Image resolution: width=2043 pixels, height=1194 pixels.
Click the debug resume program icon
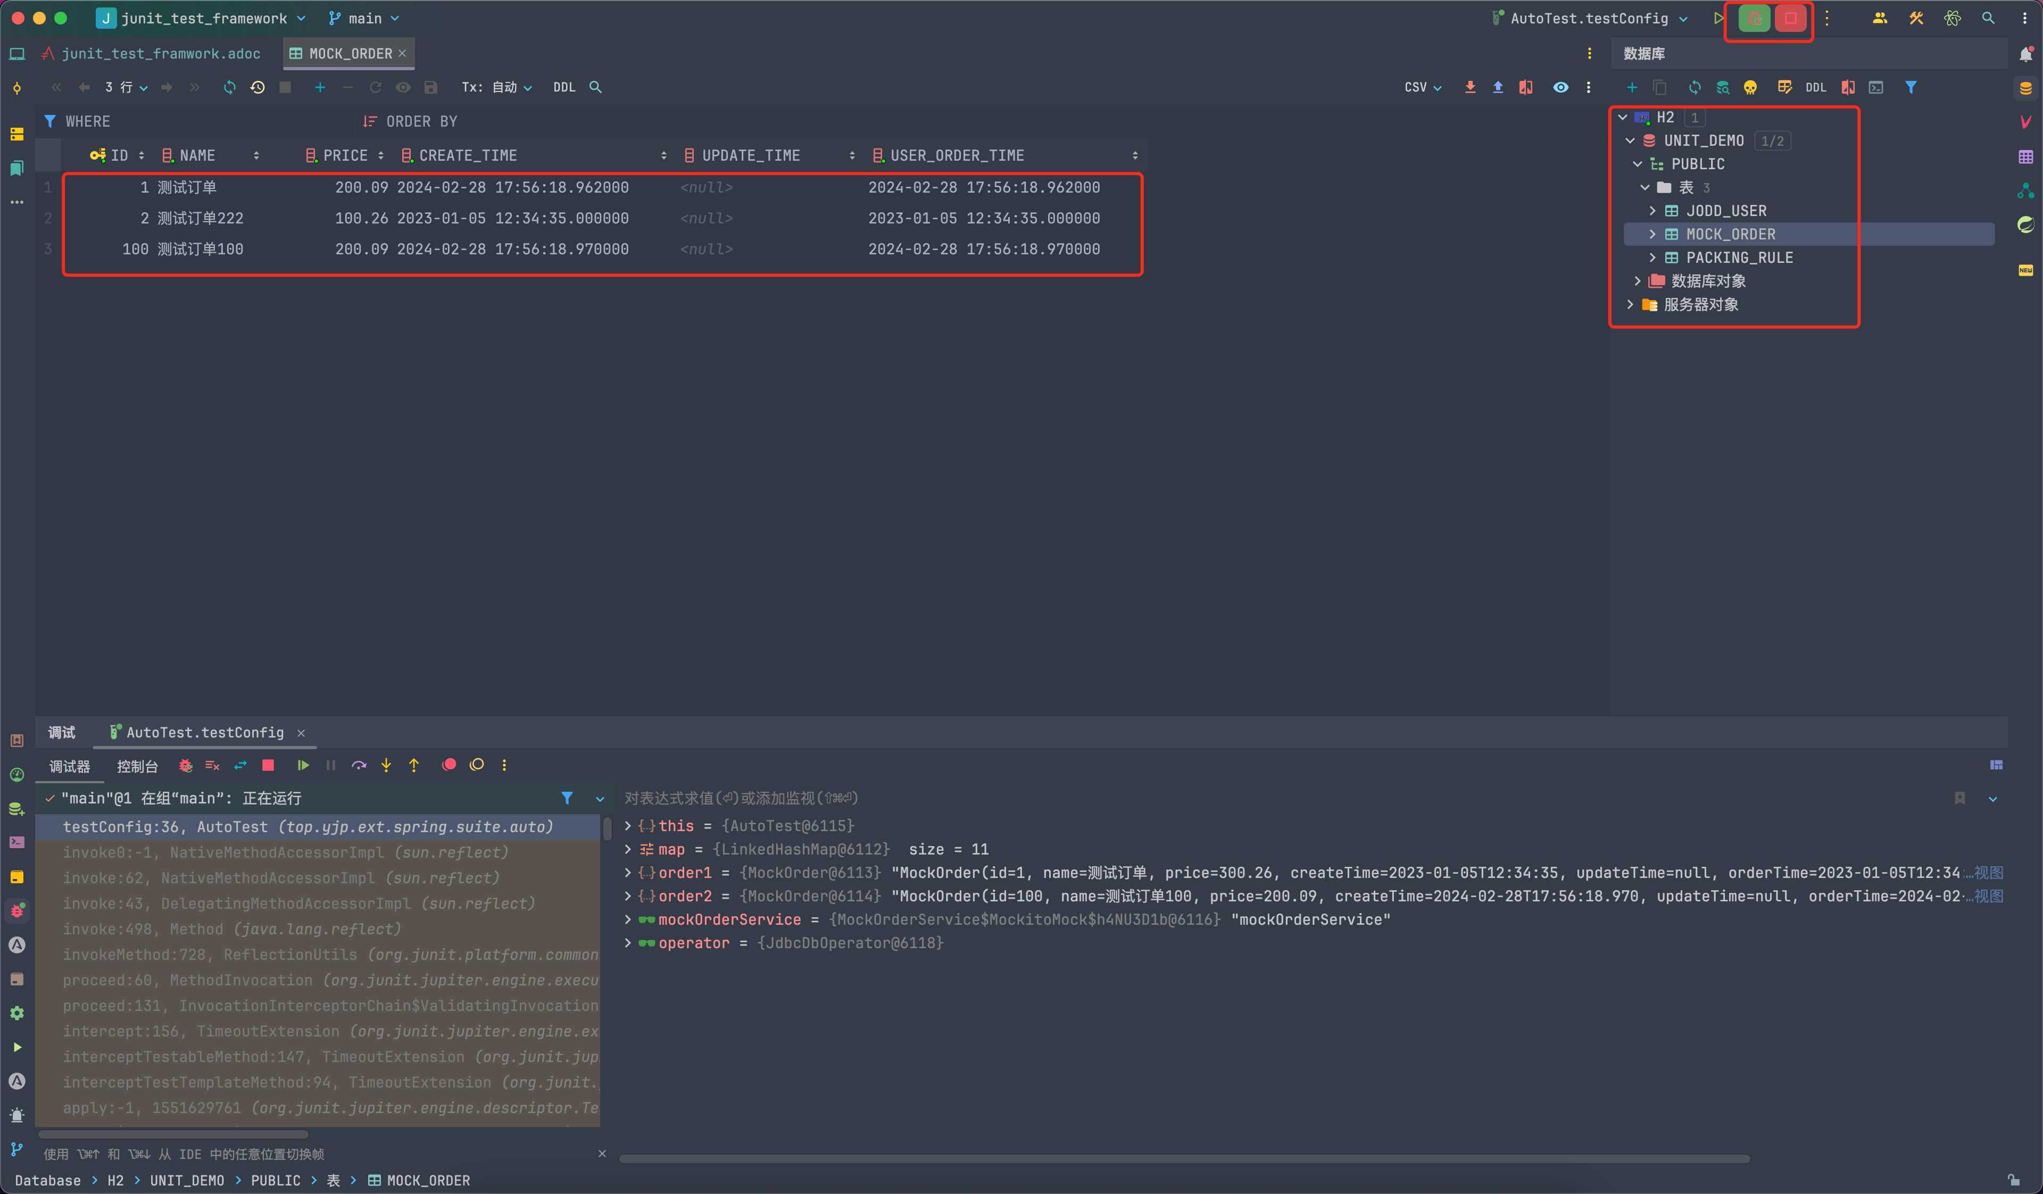point(303,765)
